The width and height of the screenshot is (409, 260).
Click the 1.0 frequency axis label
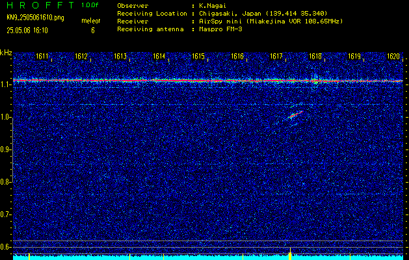pyautogui.click(x=5, y=118)
